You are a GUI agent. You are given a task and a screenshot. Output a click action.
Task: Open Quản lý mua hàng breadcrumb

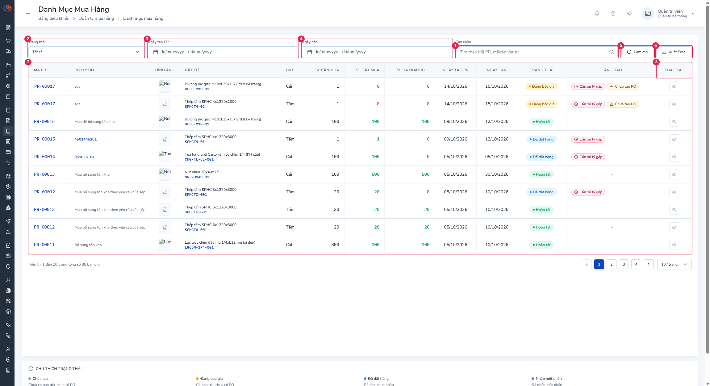point(96,19)
